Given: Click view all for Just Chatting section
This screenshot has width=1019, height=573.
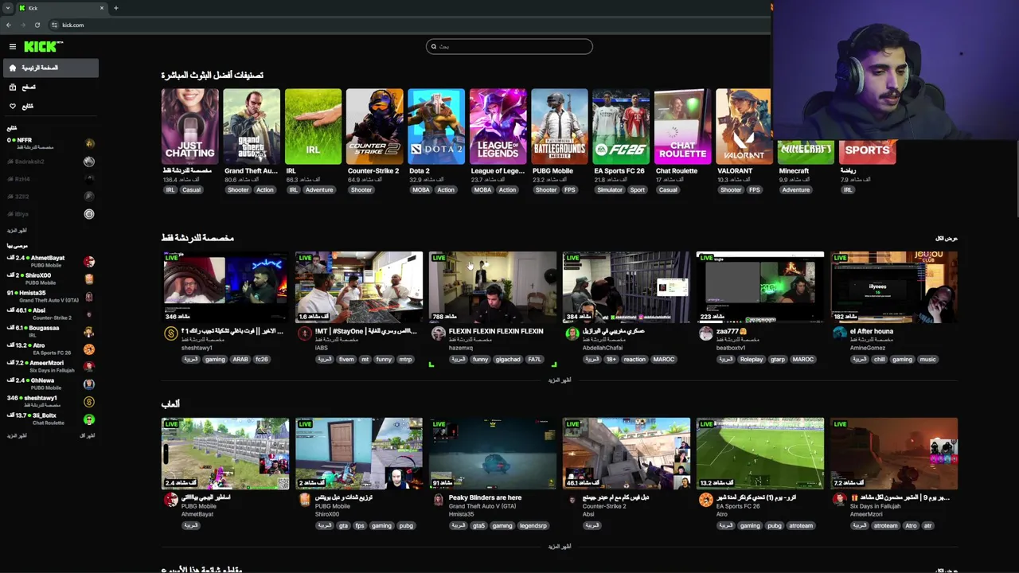Looking at the screenshot, I should 947,238.
